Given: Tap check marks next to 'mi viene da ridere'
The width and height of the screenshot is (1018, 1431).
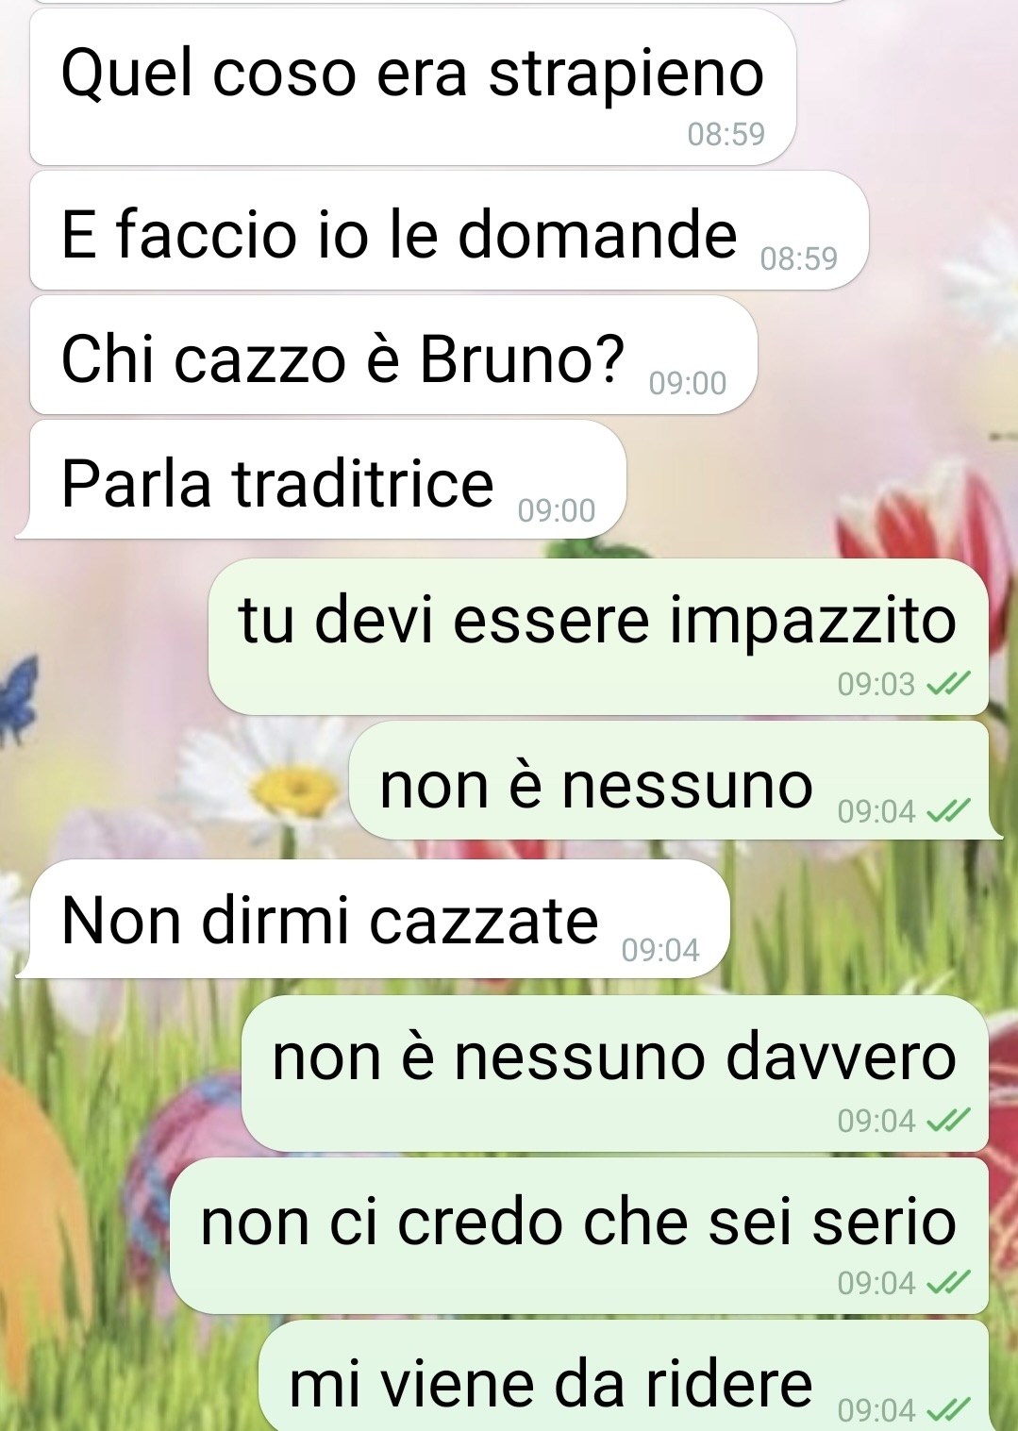Looking at the screenshot, I should point(948,1410).
